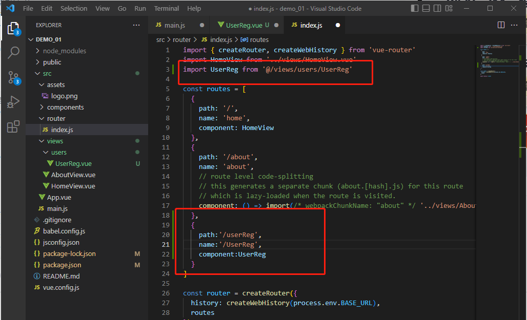The width and height of the screenshot is (527, 320).
Task: Toggle the bottom panel layout button
Action: point(427,9)
